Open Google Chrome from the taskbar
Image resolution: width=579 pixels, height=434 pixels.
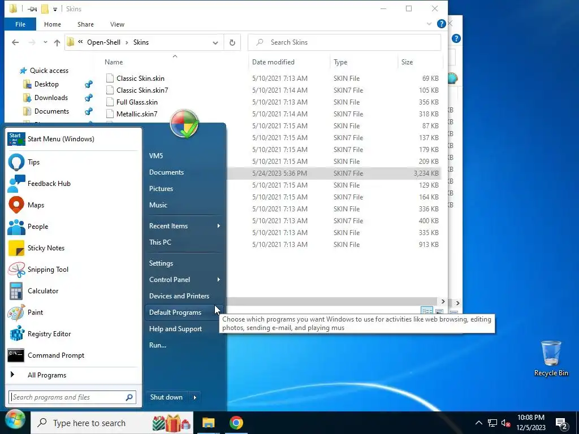[236, 423]
